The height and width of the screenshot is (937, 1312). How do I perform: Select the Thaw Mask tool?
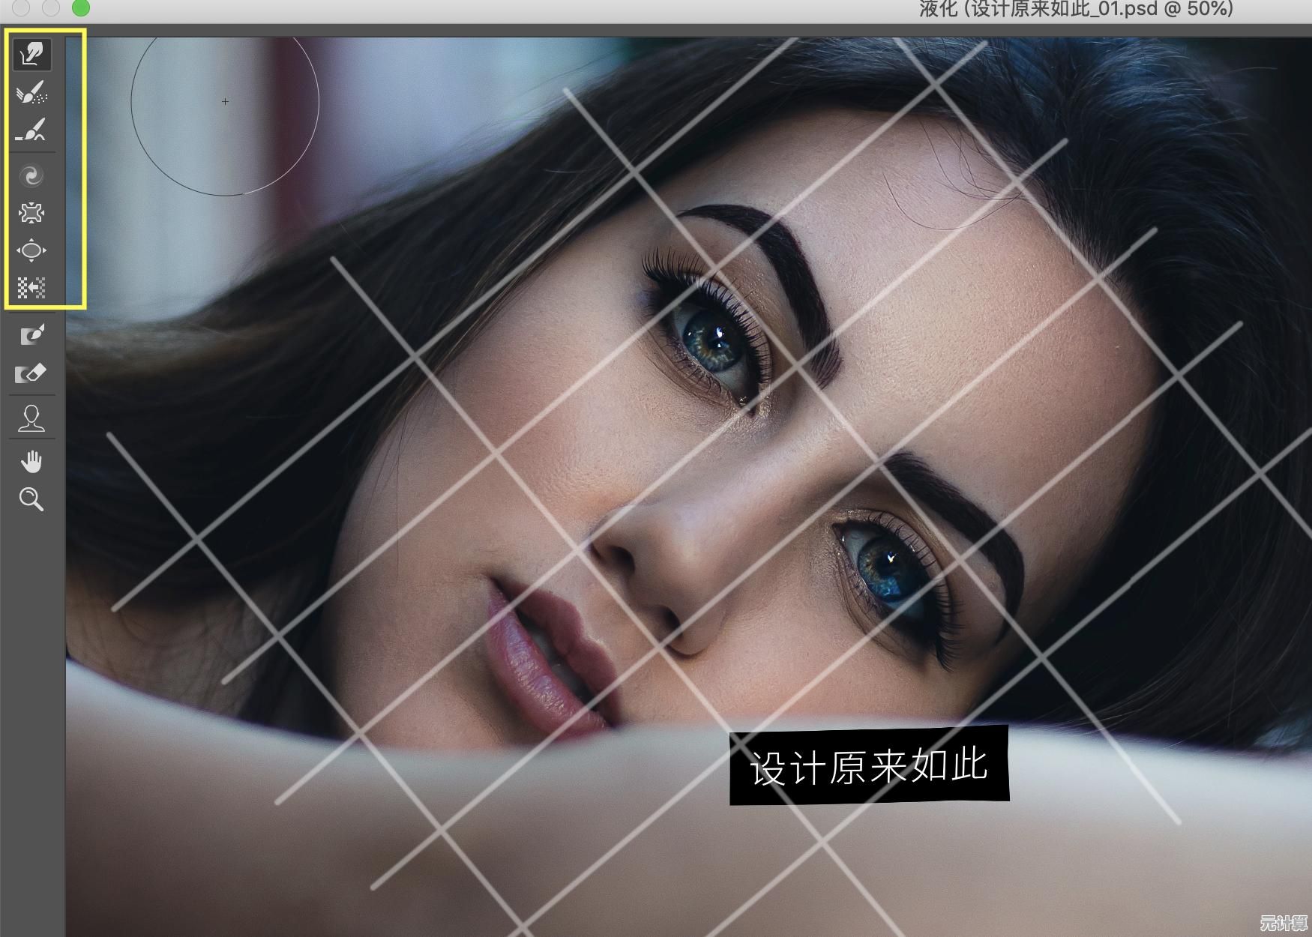pos(31,373)
